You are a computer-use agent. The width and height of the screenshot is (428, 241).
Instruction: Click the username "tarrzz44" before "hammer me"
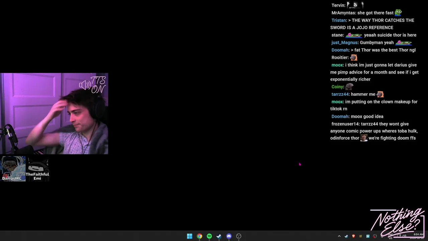[340, 94]
